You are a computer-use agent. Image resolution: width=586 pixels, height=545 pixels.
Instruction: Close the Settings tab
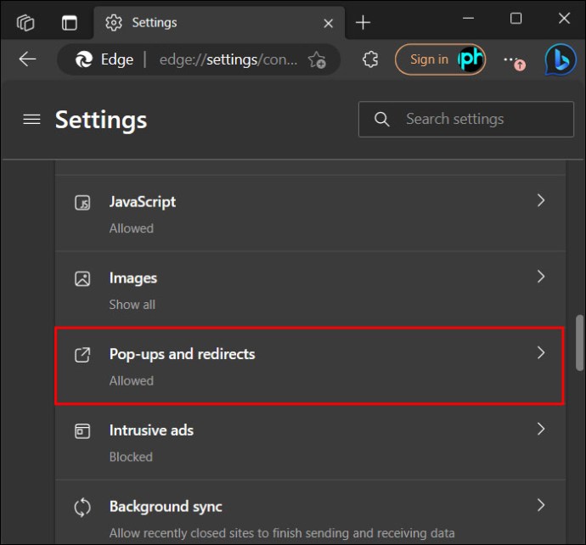(328, 24)
